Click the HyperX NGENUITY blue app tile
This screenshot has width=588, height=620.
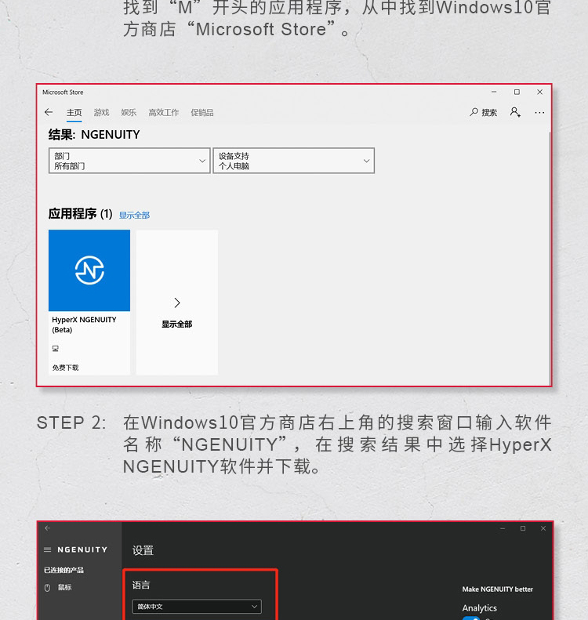coord(89,270)
